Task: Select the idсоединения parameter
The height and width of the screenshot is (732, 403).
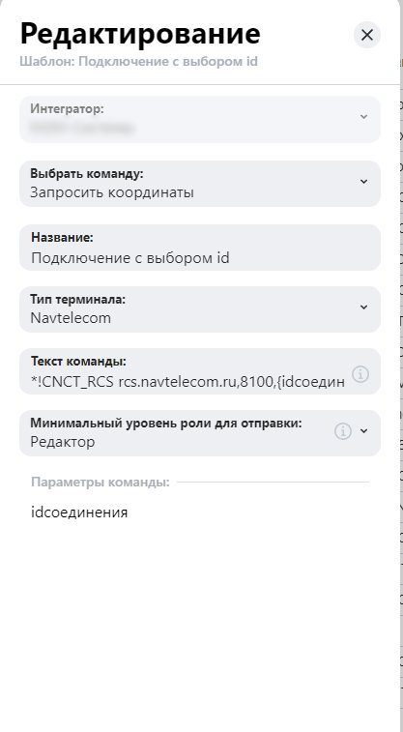Action: [79, 512]
